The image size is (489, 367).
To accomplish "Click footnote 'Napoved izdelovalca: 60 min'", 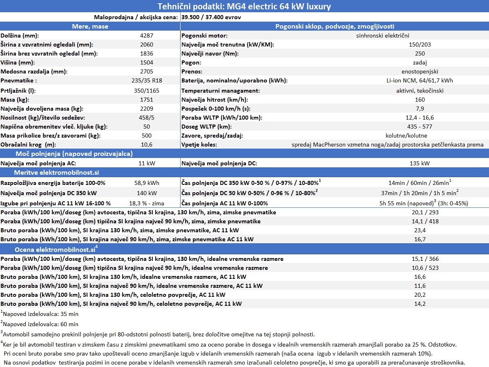I will [40, 324].
